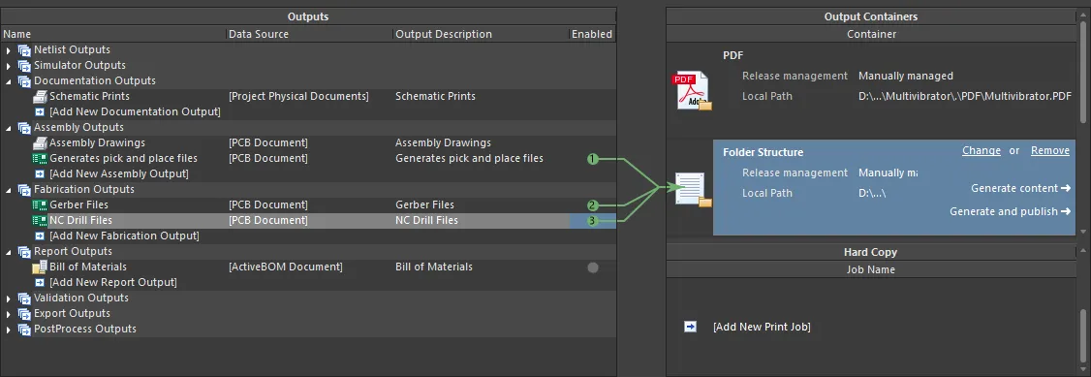
Task: Expand the Export Outputs category
Action: click(9, 314)
